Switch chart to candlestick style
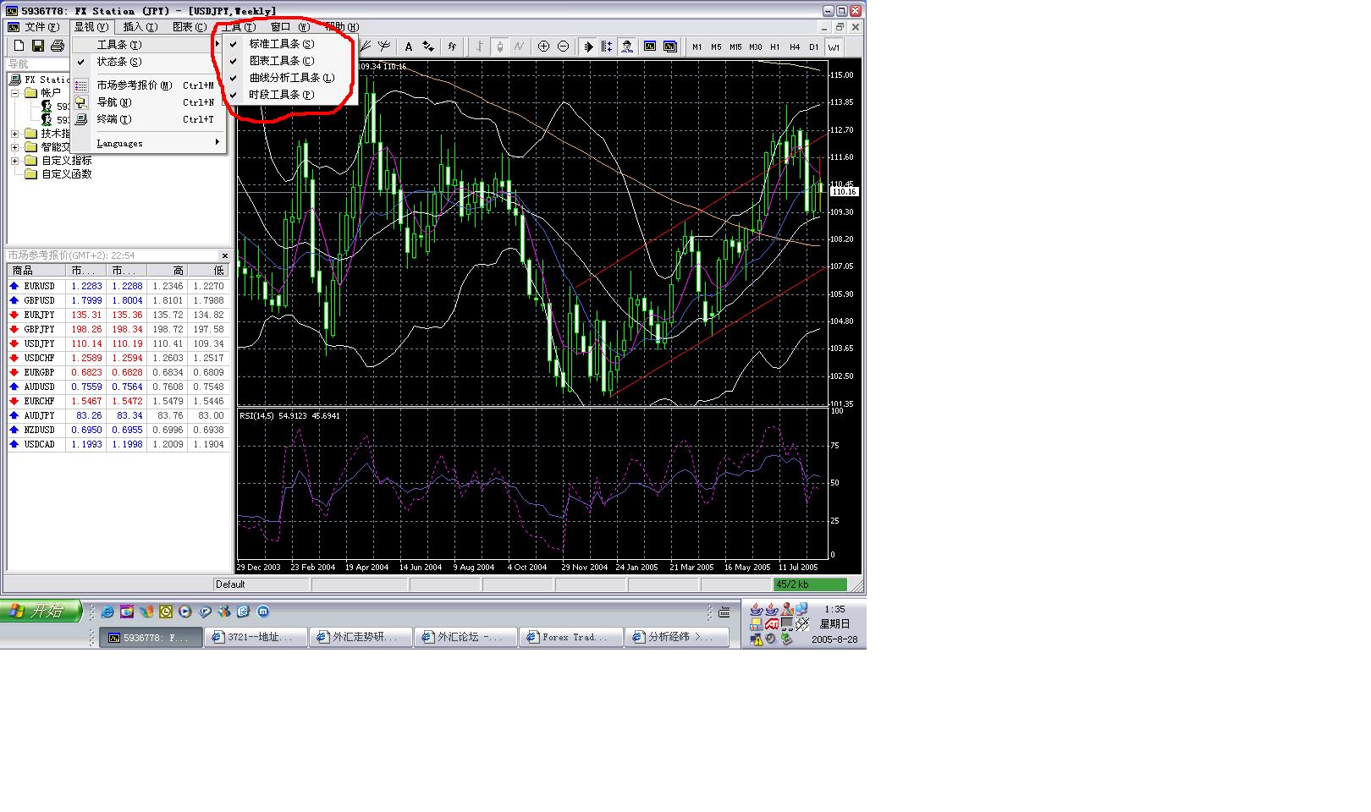This screenshot has height=812, width=1371. pyautogui.click(x=499, y=47)
